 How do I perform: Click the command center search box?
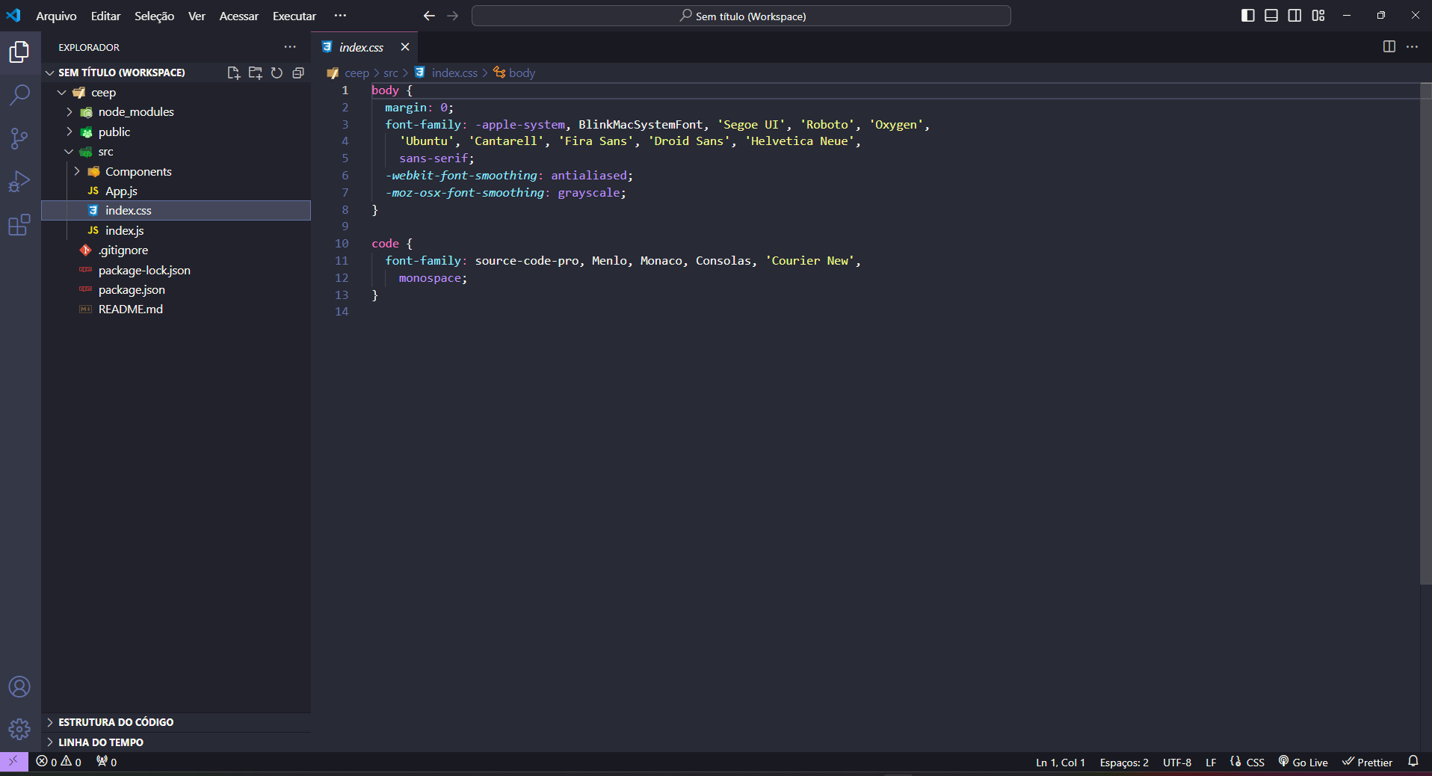point(741,16)
